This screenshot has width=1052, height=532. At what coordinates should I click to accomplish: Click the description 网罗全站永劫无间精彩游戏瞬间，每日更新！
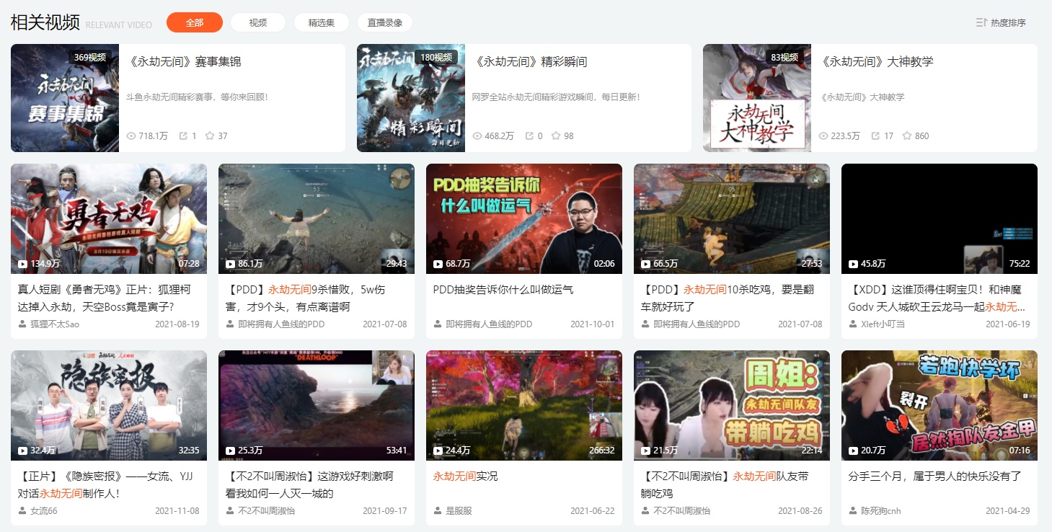pos(556,97)
